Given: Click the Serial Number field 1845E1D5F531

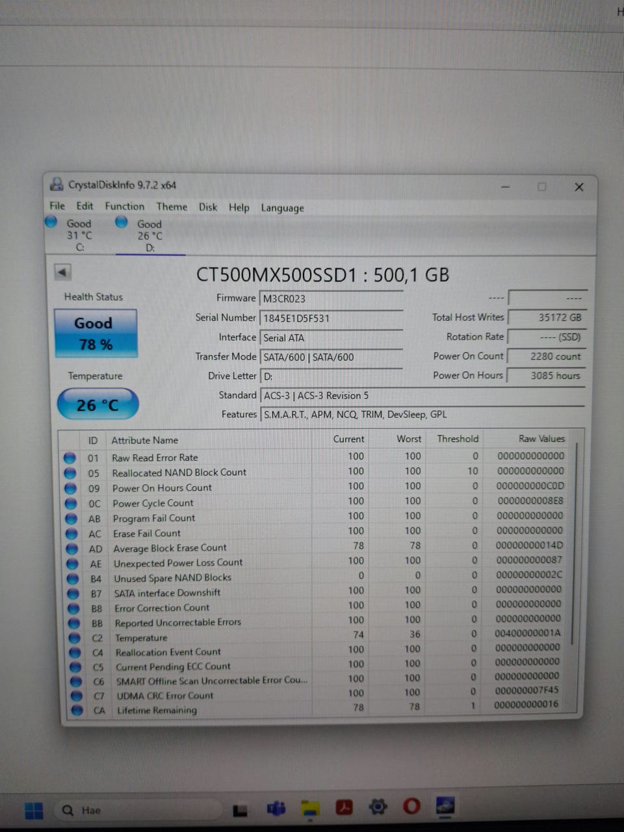Looking at the screenshot, I should (x=331, y=318).
